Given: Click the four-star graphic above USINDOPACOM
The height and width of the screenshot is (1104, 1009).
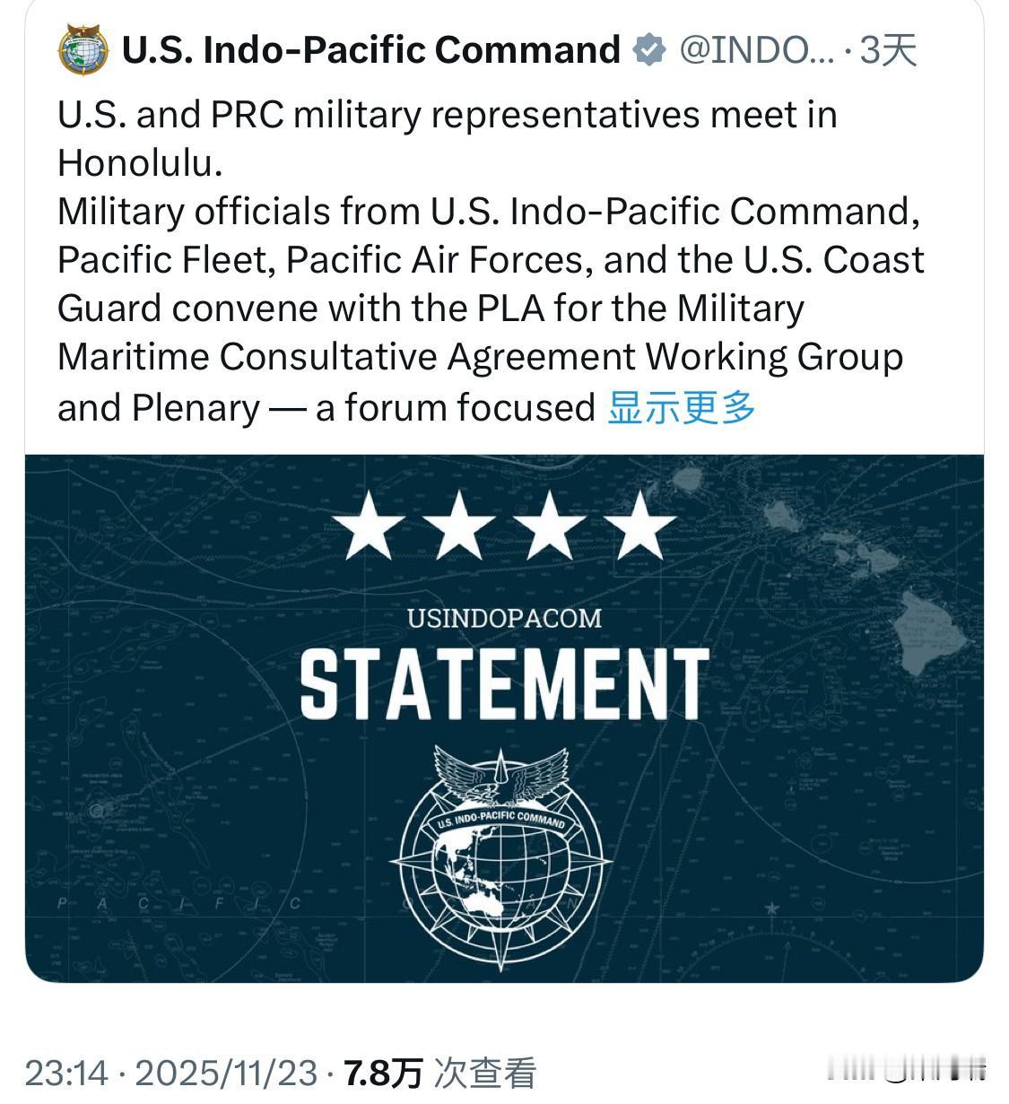Looking at the screenshot, I should tap(503, 529).
